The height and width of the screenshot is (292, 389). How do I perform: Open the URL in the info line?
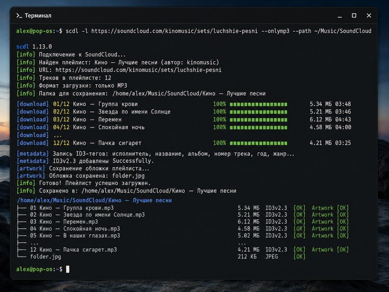coord(139,70)
